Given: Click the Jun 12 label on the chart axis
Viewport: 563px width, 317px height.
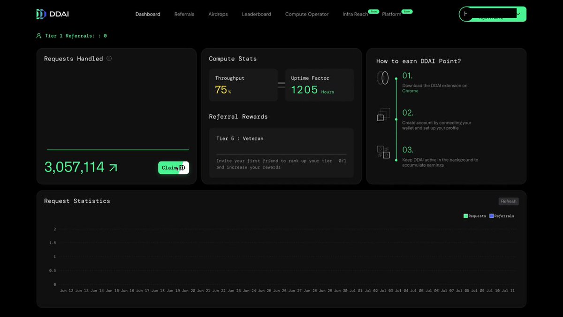Looking at the screenshot, I should pyautogui.click(x=67, y=291).
